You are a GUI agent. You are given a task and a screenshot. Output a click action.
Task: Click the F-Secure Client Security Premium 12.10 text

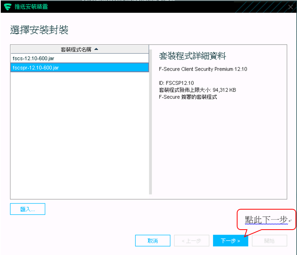[x=203, y=69]
